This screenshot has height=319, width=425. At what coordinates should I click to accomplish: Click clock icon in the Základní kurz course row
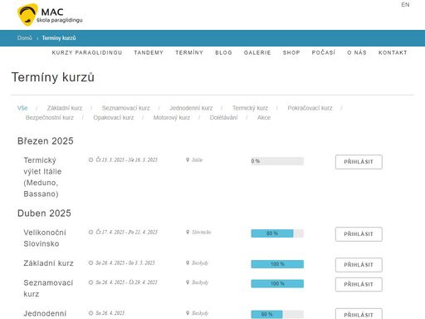[x=90, y=263]
